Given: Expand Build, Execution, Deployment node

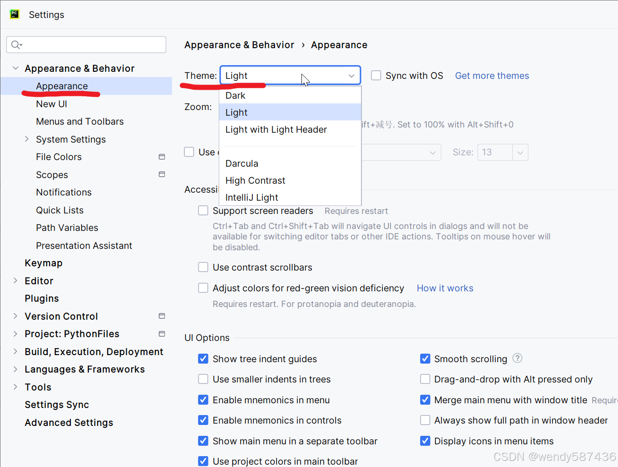Looking at the screenshot, I should 16,351.
